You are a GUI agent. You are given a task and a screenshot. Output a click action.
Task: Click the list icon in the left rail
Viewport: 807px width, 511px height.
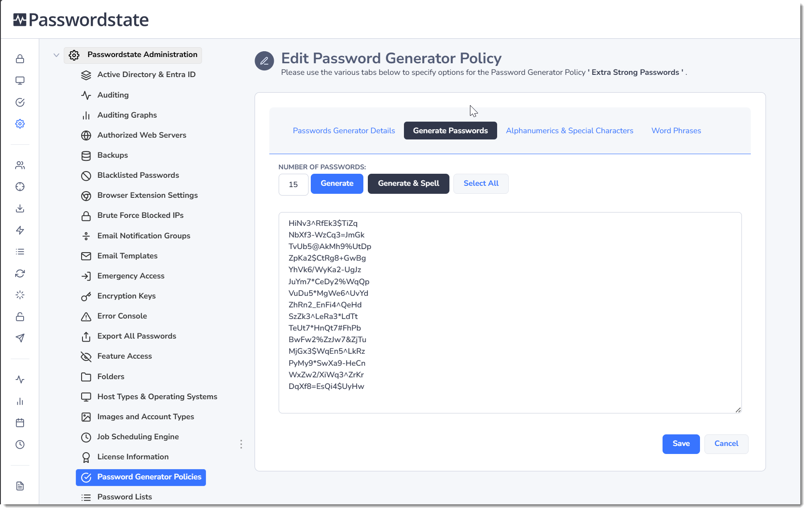(20, 252)
